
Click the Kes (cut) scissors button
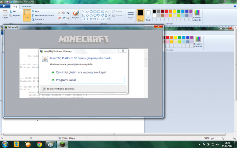tap(13, 11)
